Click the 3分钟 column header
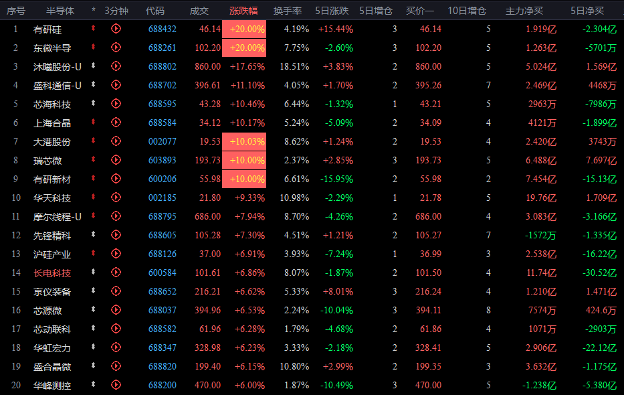The image size is (624, 395). (x=116, y=11)
